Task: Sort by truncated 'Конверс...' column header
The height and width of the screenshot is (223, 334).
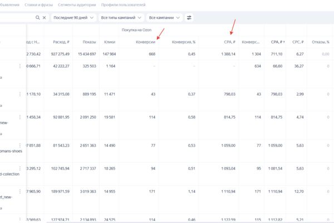Action: pyautogui.click(x=250, y=42)
